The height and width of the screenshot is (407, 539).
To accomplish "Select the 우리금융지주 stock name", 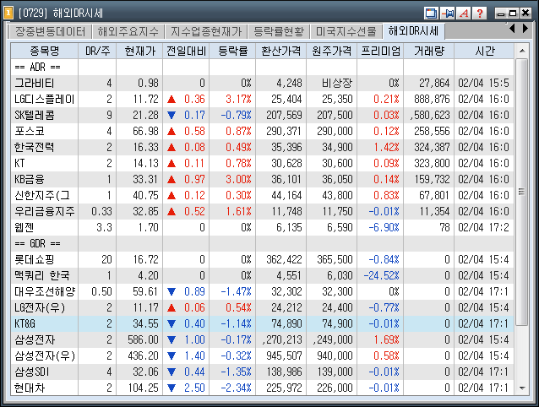I will pyautogui.click(x=44, y=212).
